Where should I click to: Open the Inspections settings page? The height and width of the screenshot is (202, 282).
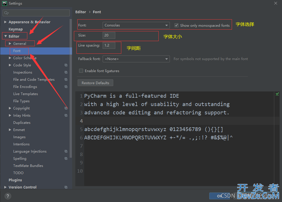pyautogui.click(x=23, y=72)
